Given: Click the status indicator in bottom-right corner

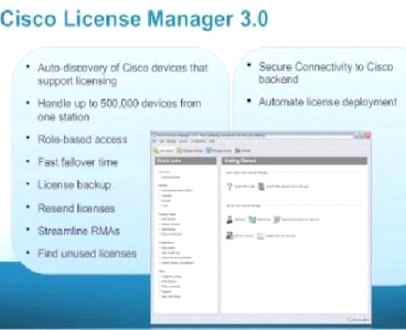Looking at the screenshot, I should 359,320.
